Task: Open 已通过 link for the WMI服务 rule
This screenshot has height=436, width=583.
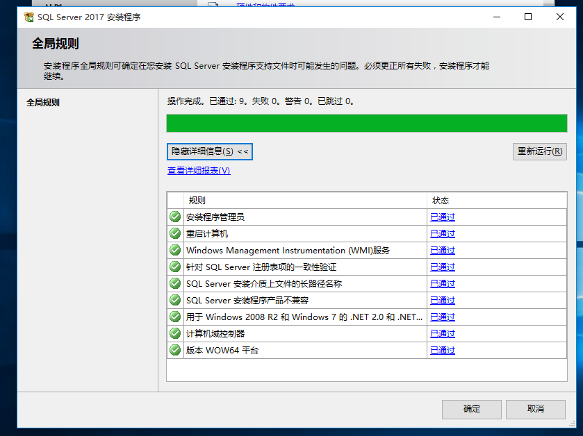Action: [x=443, y=251]
